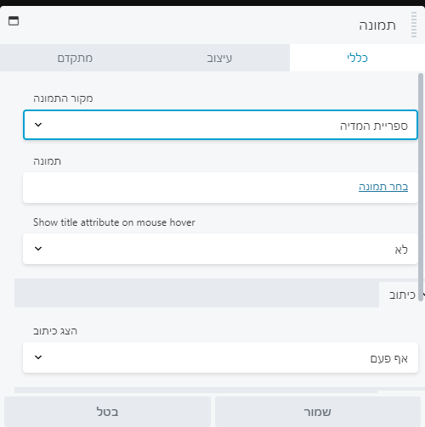Click the empty image selection field box
The height and width of the screenshot is (427, 425).
pyautogui.click(x=220, y=188)
